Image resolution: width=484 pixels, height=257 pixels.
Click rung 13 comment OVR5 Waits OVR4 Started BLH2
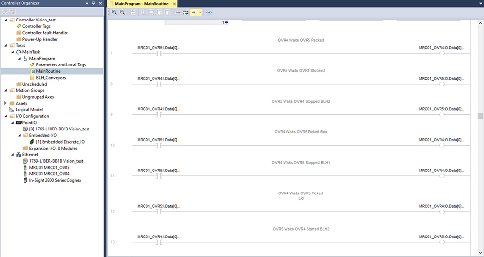pyautogui.click(x=301, y=229)
